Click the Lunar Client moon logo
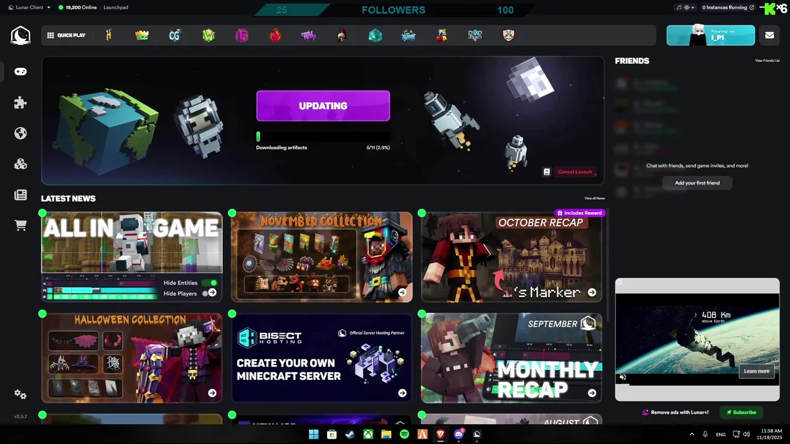The height and width of the screenshot is (444, 790). point(20,35)
